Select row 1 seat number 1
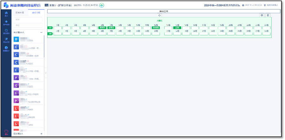 click(x=58, y=28)
